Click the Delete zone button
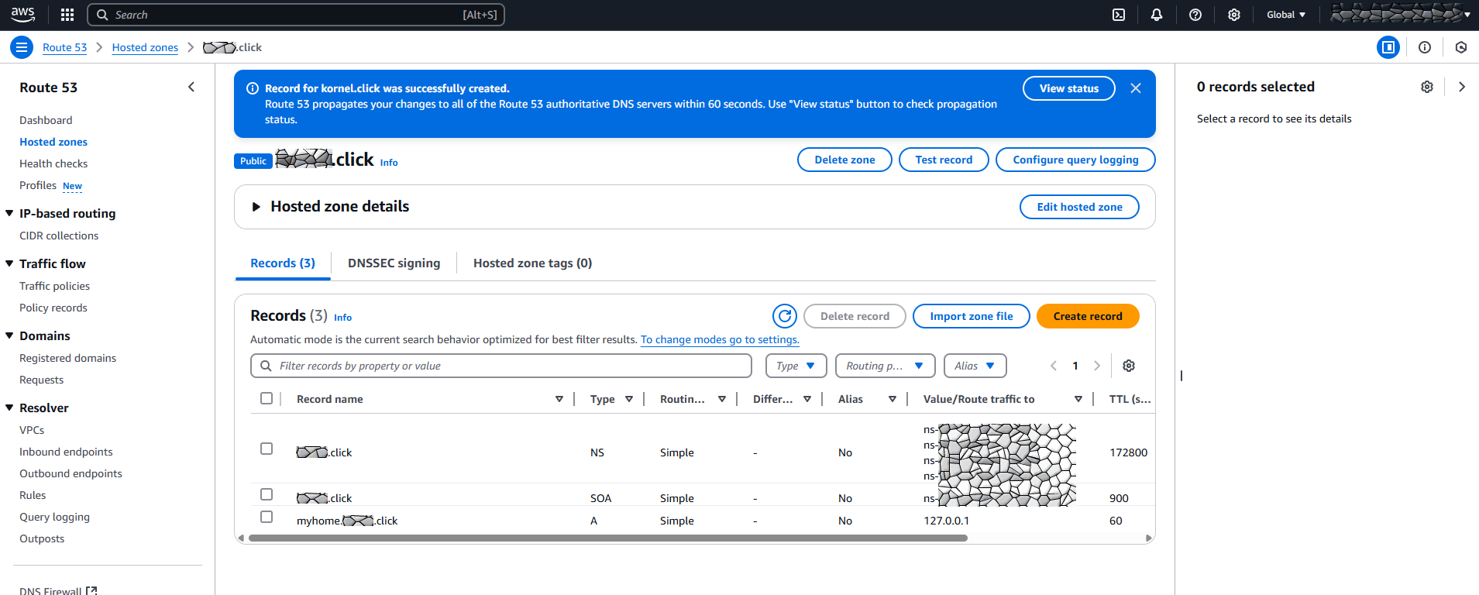The height and width of the screenshot is (595, 1479). click(x=844, y=160)
